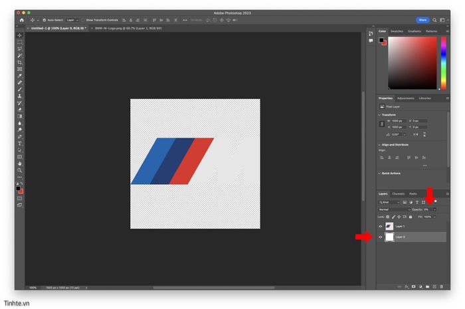
Task: Click the Share button
Action: 422,20
